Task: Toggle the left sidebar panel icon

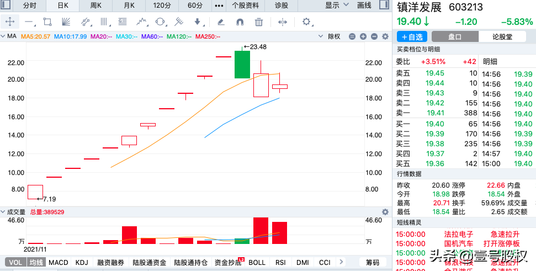Action: tap(6, 5)
